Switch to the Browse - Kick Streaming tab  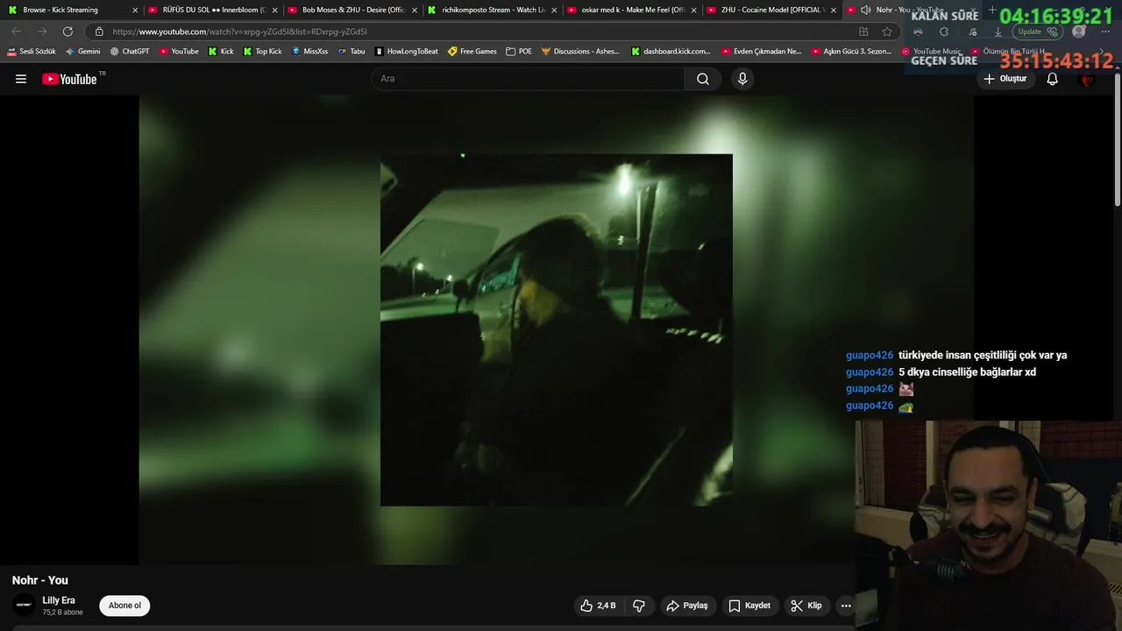click(x=70, y=10)
